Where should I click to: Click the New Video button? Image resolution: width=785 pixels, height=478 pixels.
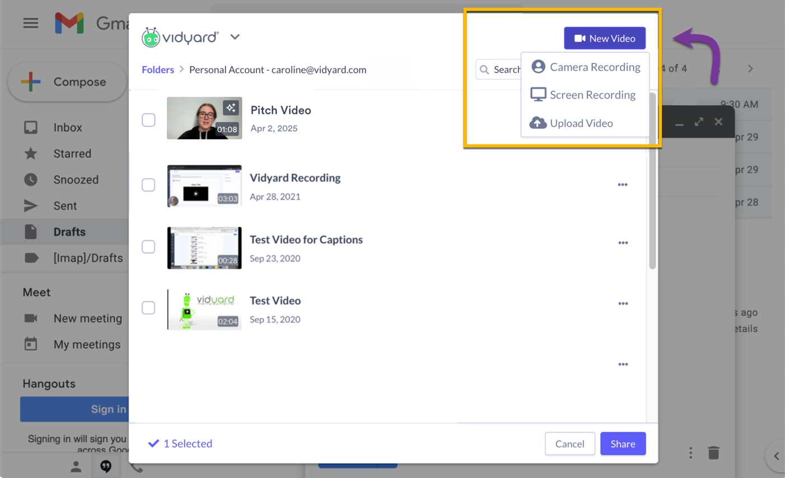click(x=605, y=38)
